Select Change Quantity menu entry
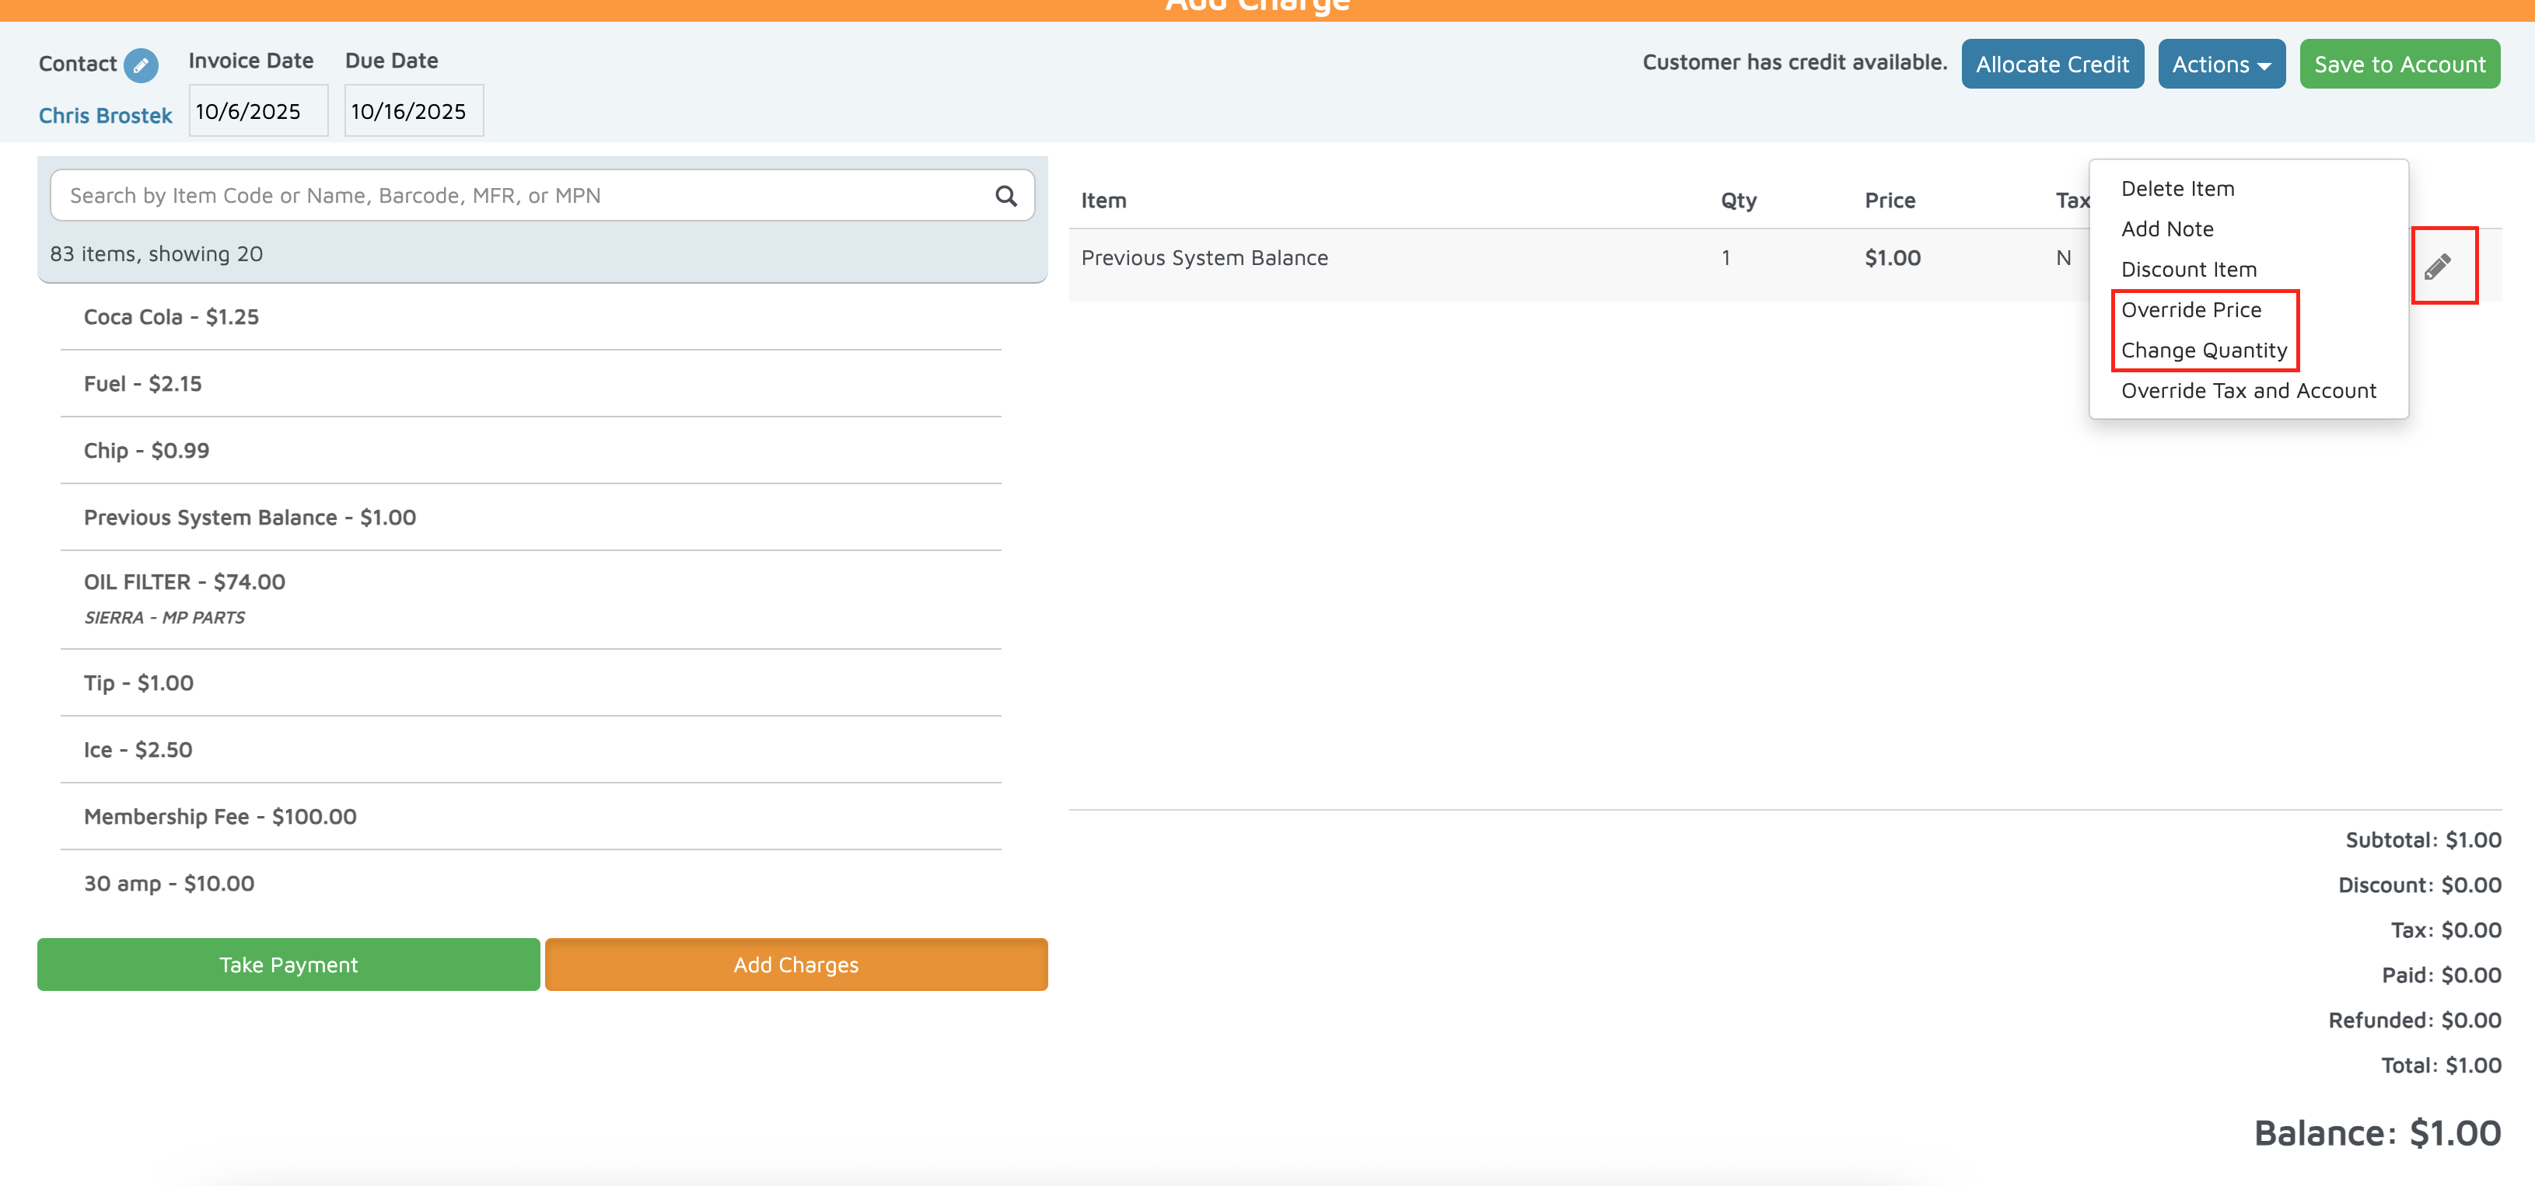The height and width of the screenshot is (1186, 2535). (x=2202, y=350)
